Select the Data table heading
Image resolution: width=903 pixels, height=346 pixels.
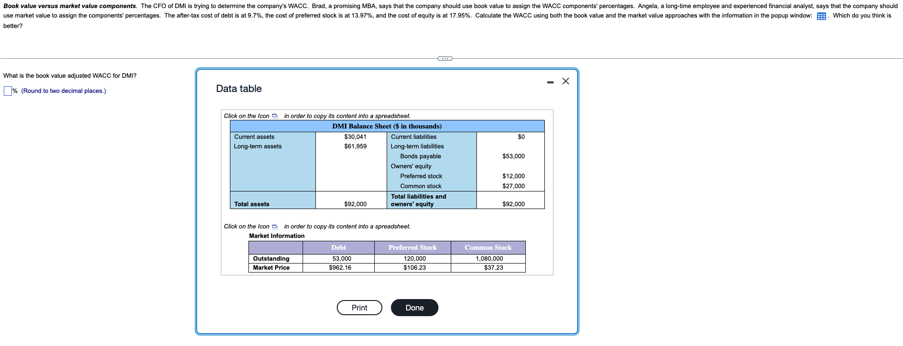point(238,89)
